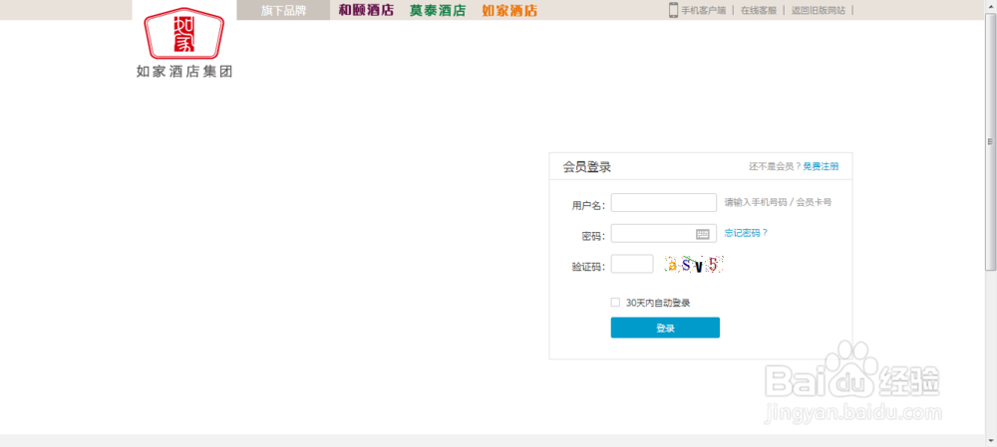Open 在线客服 link
The width and height of the screenshot is (997, 447).
[x=759, y=10]
